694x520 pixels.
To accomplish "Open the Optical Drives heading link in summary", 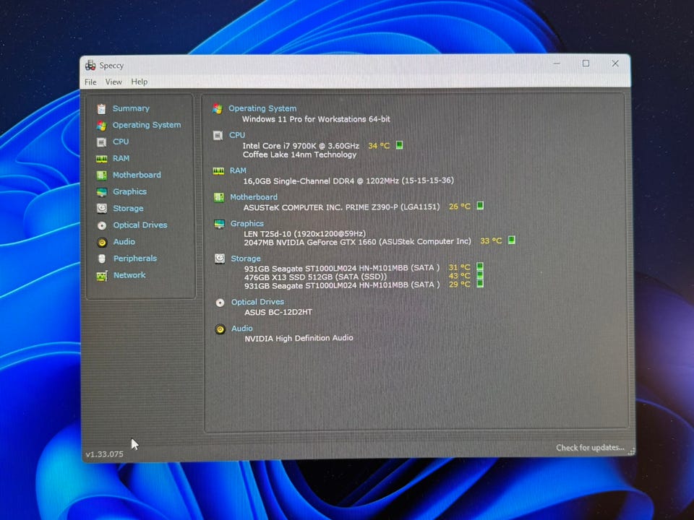I will coord(257,302).
